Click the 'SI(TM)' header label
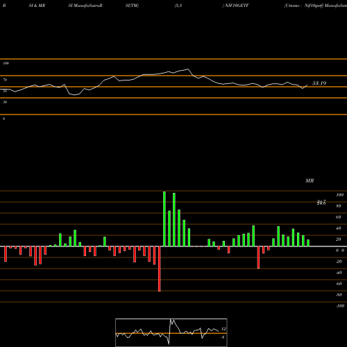 tap(132, 6)
